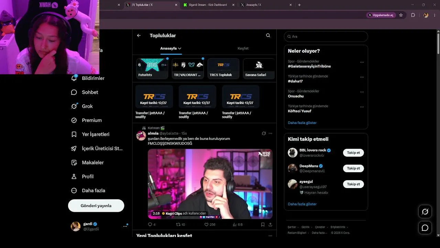The image size is (440, 248).
Task: Ask Grok about almıla's post
Action: pyautogui.click(x=264, y=133)
